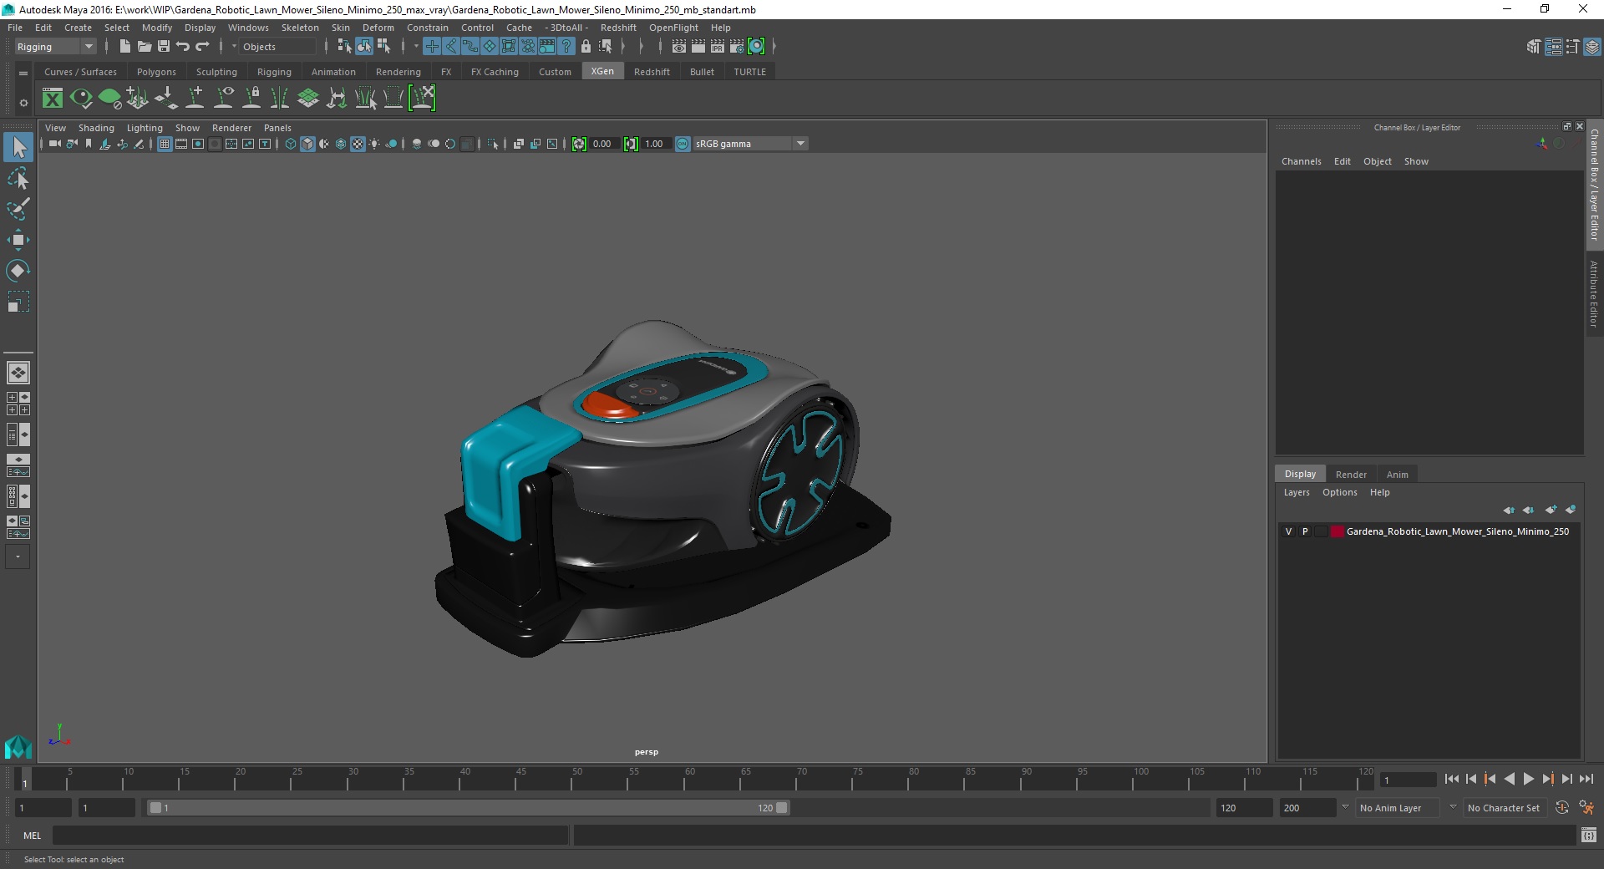
Task: Toggle snap to grids icon
Action: [x=431, y=47]
